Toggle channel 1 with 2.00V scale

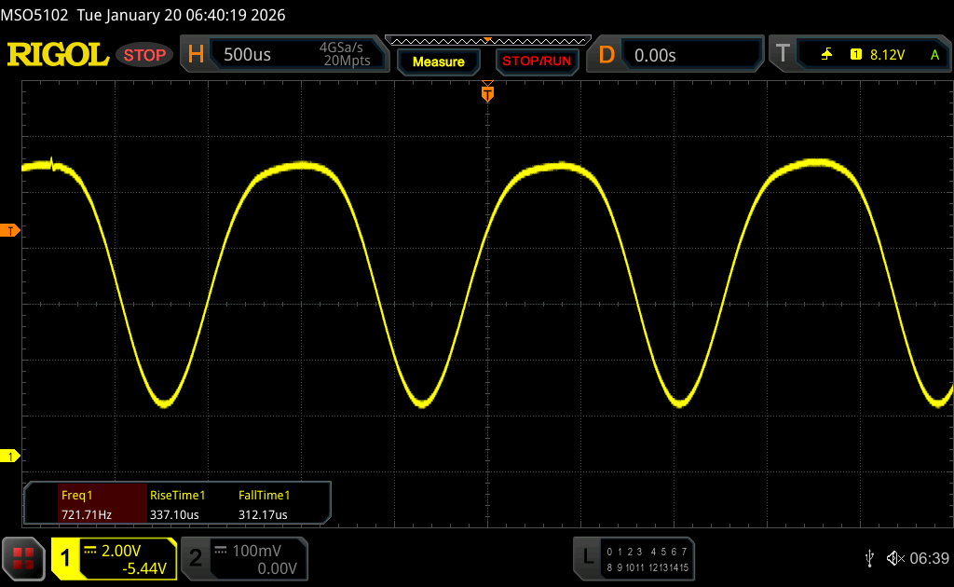[114, 559]
